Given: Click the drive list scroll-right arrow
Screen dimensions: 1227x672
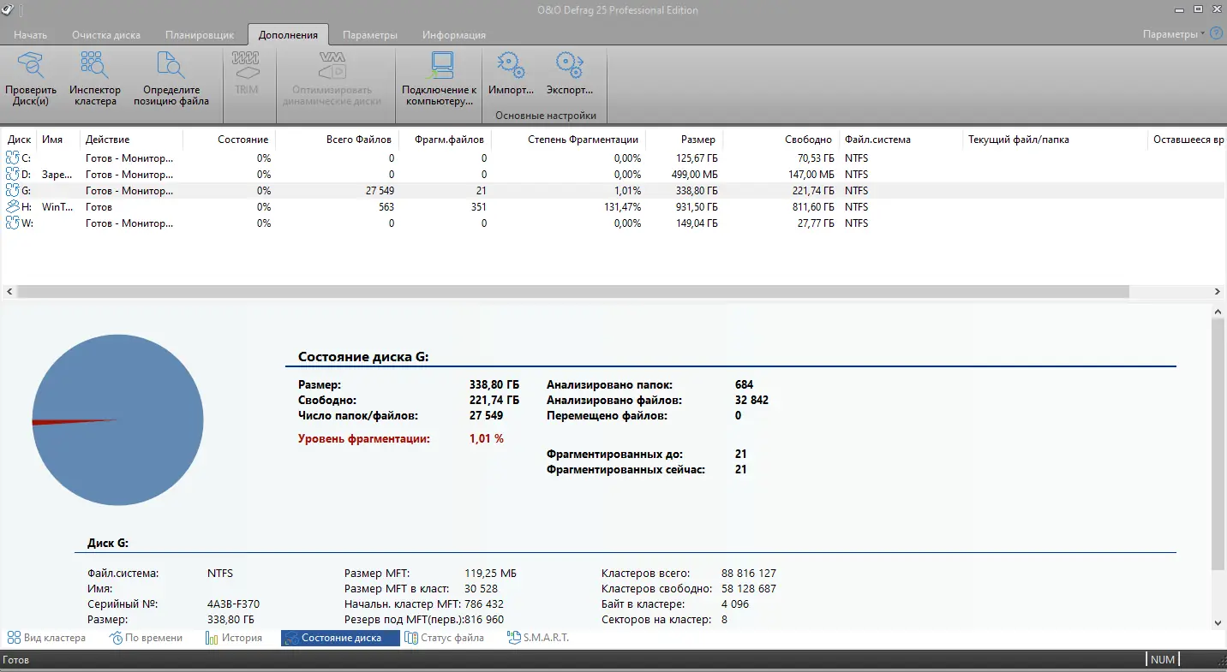Looking at the screenshot, I should [x=1218, y=292].
